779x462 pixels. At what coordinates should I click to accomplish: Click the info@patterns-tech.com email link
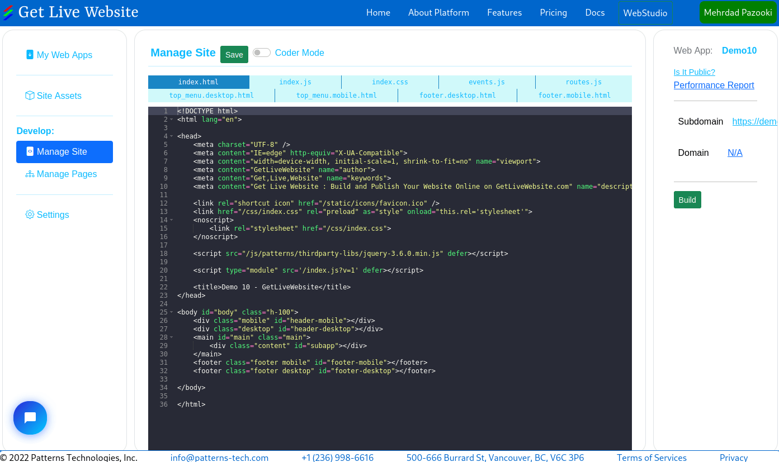(219, 458)
